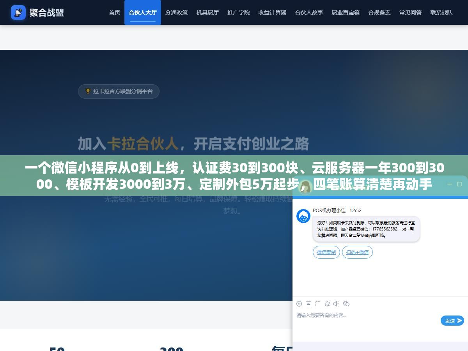Minimize the chat widget
This screenshot has height=351, width=468.
pyautogui.click(x=449, y=184)
